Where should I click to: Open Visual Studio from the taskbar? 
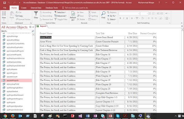(80, 116)
